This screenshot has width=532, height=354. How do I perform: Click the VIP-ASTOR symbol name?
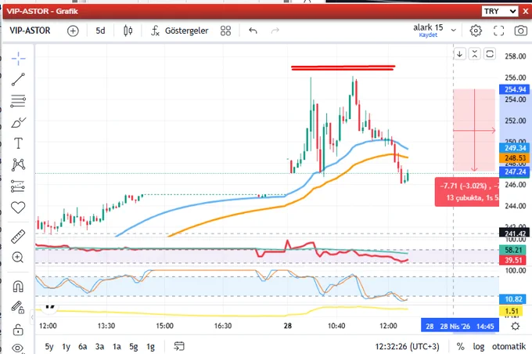(30, 31)
